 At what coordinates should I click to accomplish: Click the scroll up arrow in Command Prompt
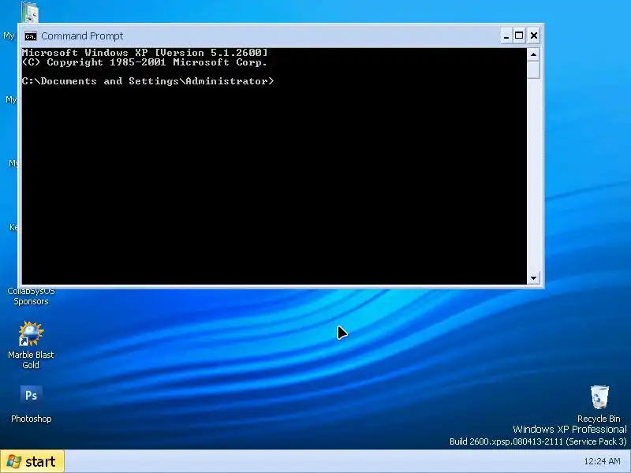point(534,54)
